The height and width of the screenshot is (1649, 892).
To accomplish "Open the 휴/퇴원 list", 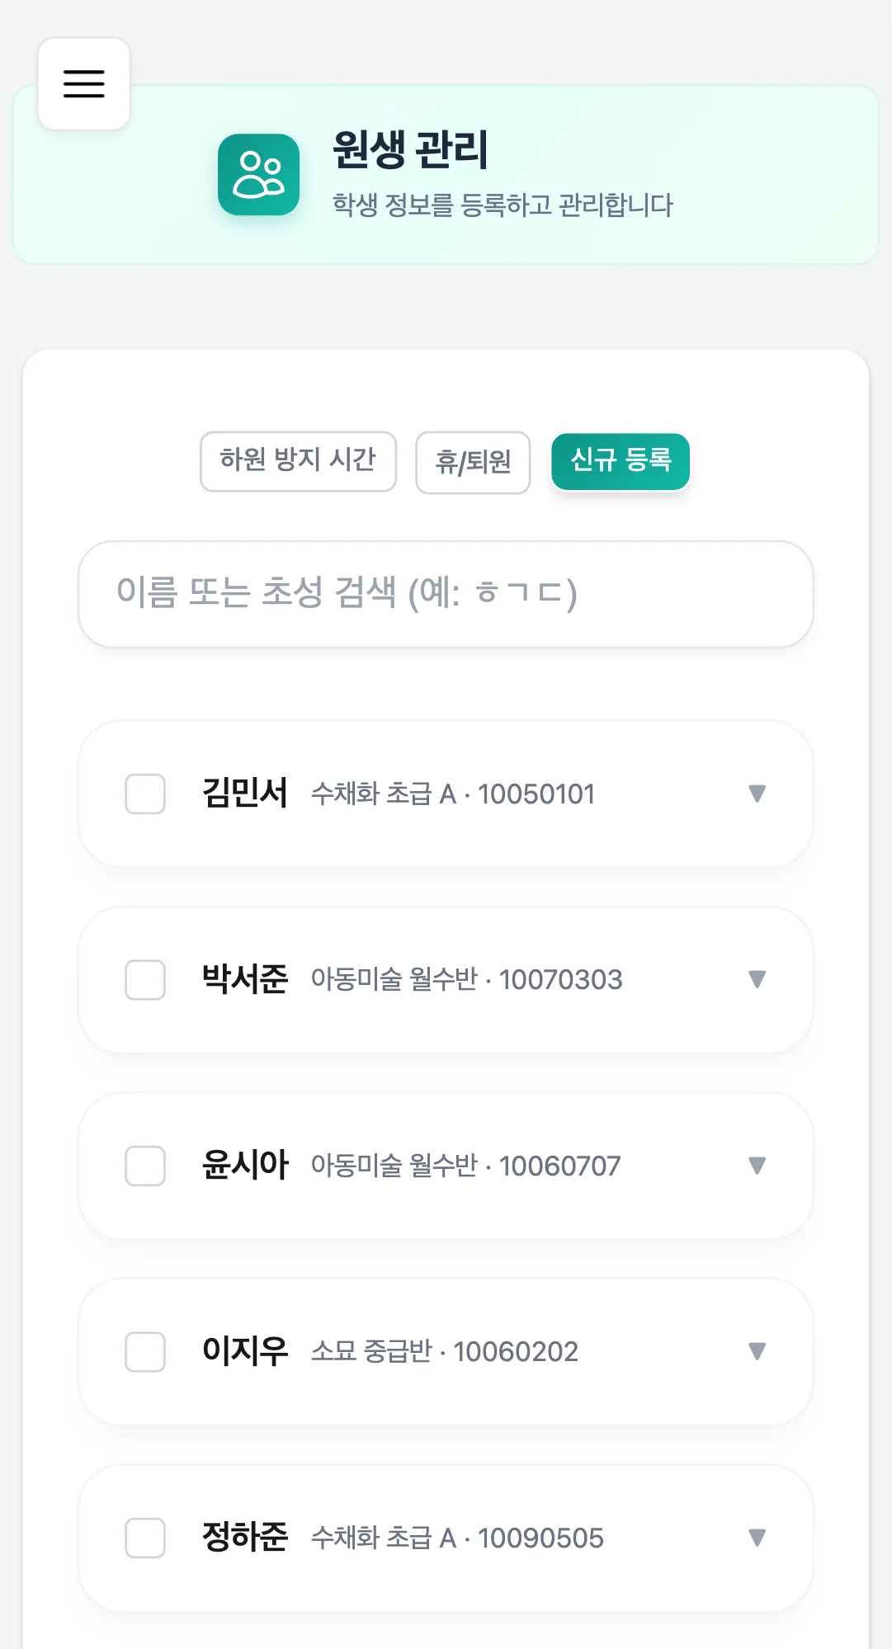I will 473,463.
